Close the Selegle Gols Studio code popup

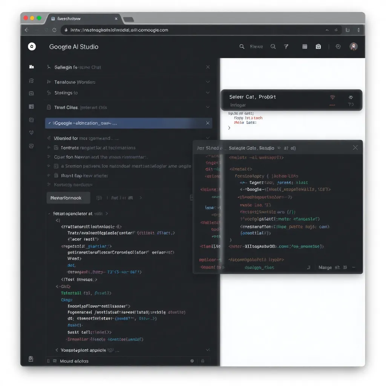pos(355,148)
